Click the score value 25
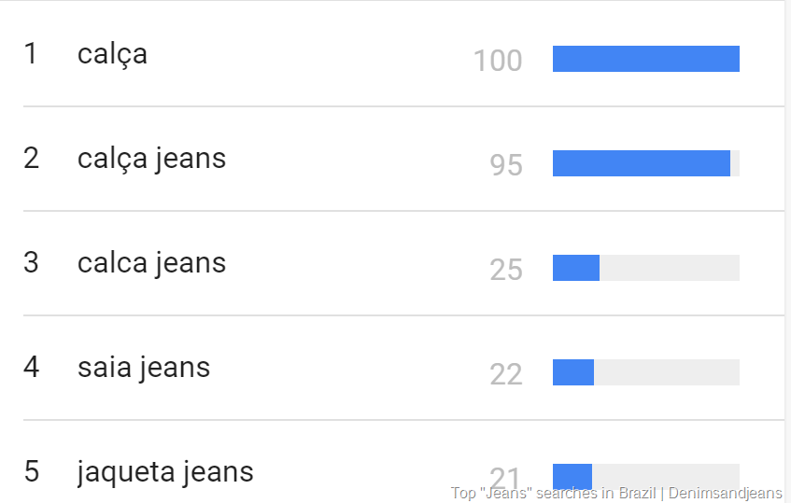This screenshot has width=791, height=503. [506, 270]
